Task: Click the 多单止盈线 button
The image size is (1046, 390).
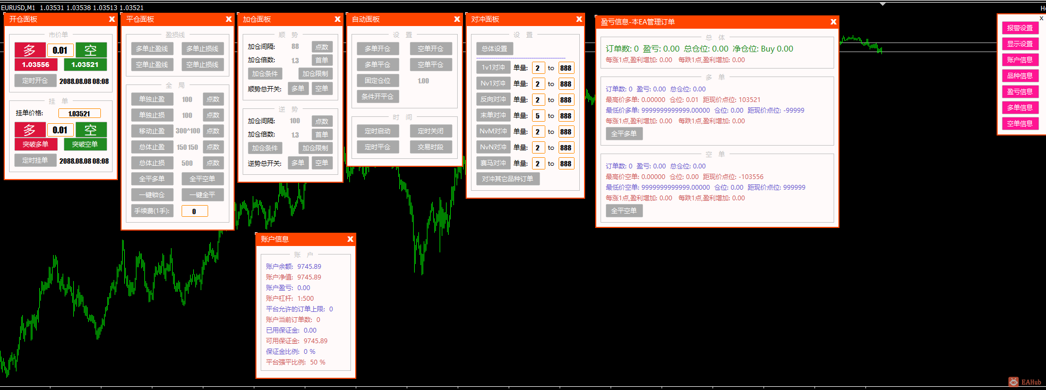Action: (x=152, y=48)
